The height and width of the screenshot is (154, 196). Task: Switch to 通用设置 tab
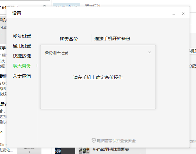pos(22,46)
